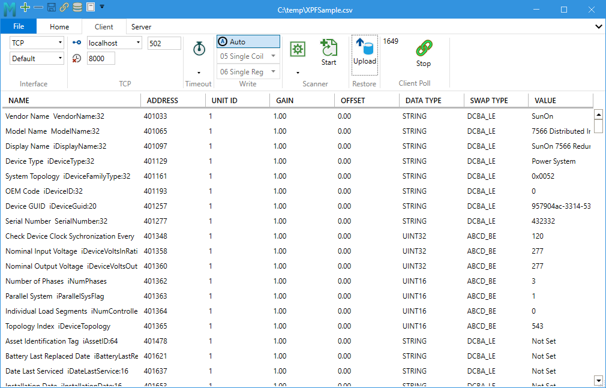Click address cell 401621
Viewport: 606px width, 388px height.
click(155, 356)
